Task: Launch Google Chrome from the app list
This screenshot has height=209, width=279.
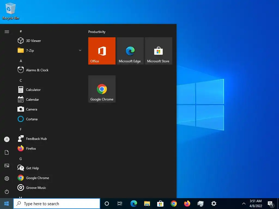Action: click(50, 178)
